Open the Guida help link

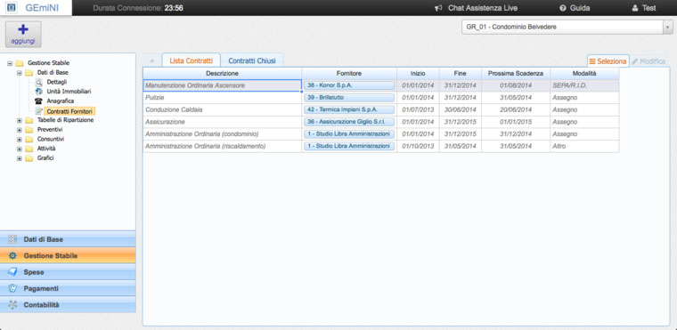pyautogui.click(x=580, y=8)
